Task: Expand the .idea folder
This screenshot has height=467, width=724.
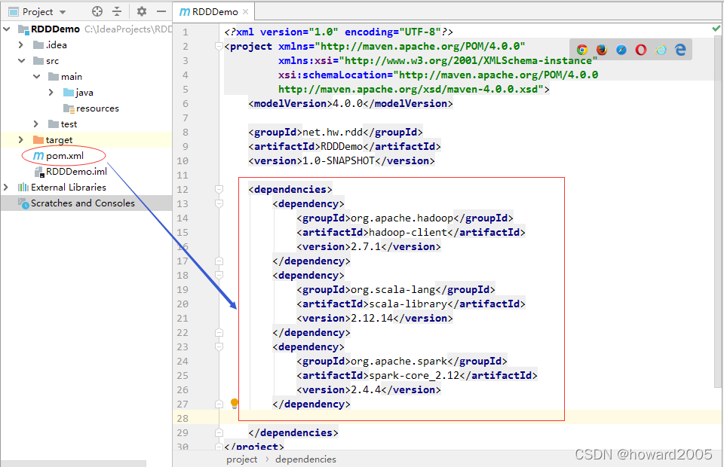Action: pyautogui.click(x=21, y=44)
